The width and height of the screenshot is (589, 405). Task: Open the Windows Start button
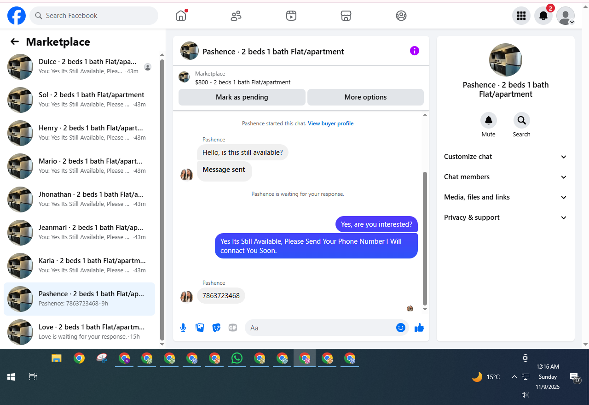(11, 377)
